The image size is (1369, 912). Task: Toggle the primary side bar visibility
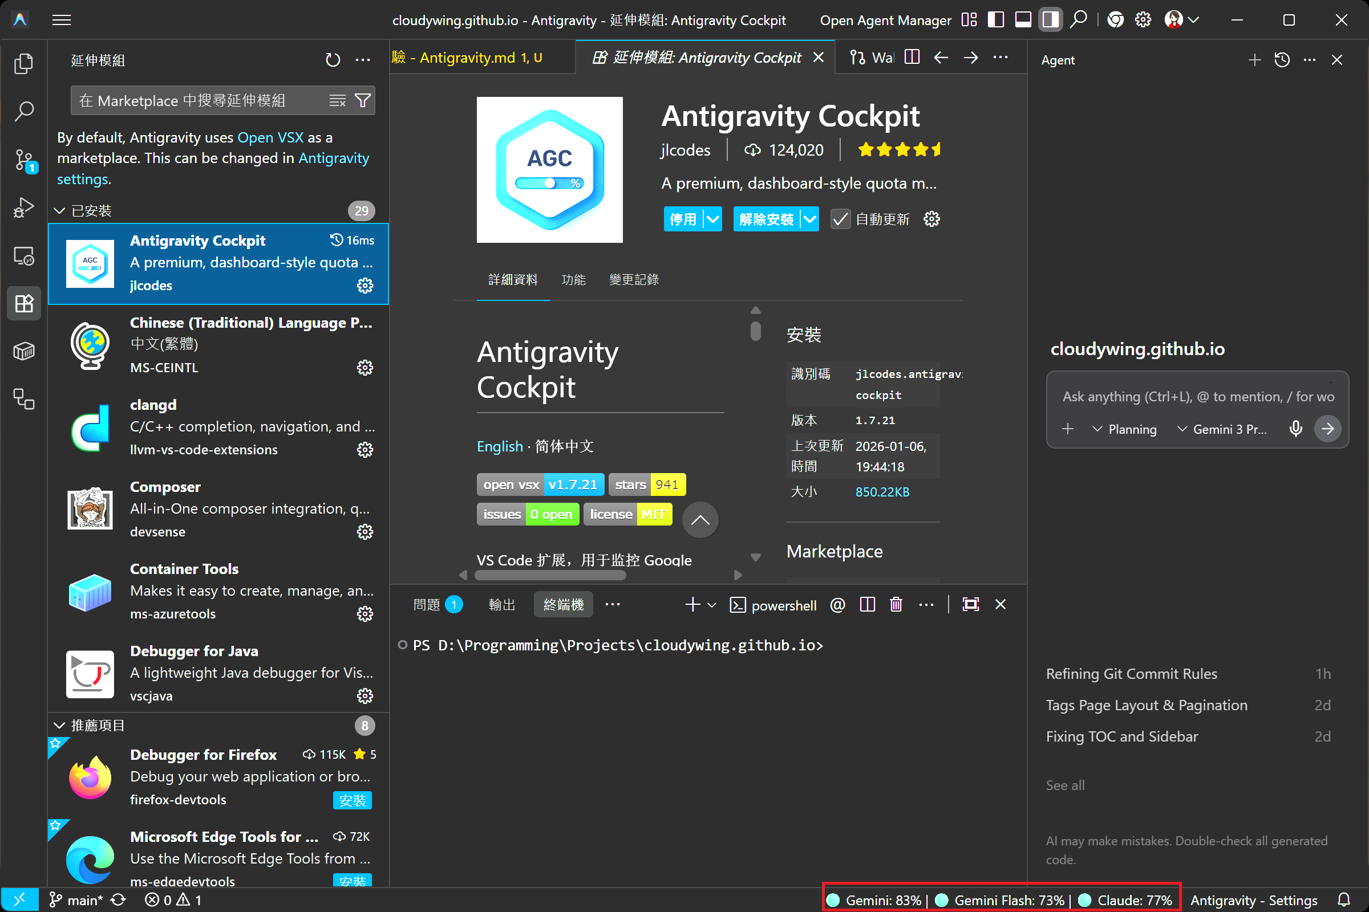(x=995, y=20)
